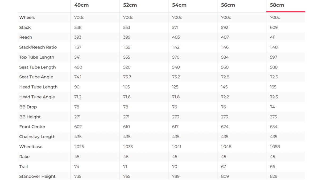The image size is (323, 181).
Task: Click the Stack/Reach Ratio row label
Action: 38,47
